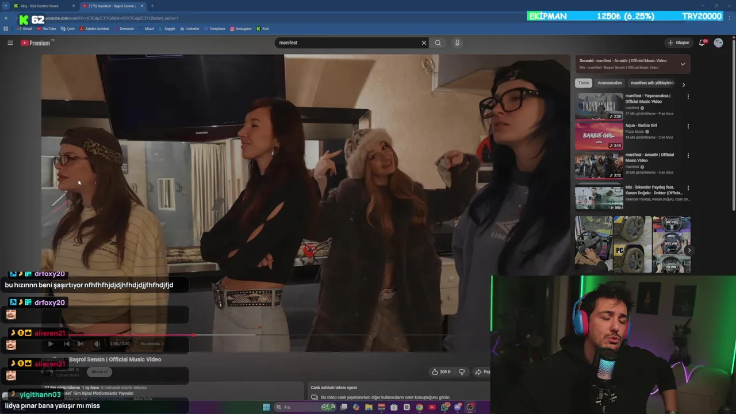Play or pause the video
Image resolution: width=736 pixels, height=414 pixels.
(x=51, y=344)
